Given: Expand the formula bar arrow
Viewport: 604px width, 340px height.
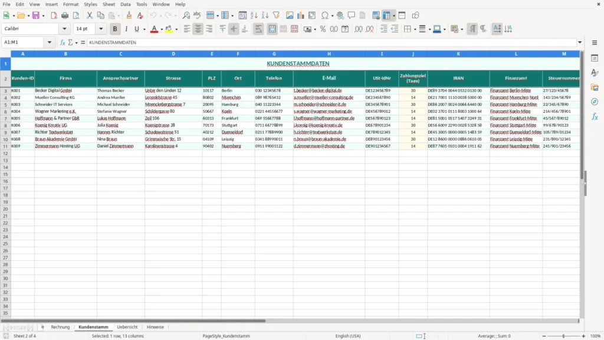Looking at the screenshot, I should [x=580, y=42].
